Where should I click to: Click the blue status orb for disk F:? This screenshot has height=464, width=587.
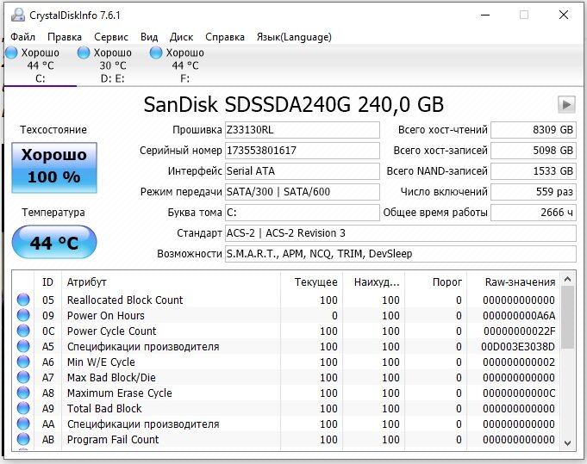[x=156, y=53]
